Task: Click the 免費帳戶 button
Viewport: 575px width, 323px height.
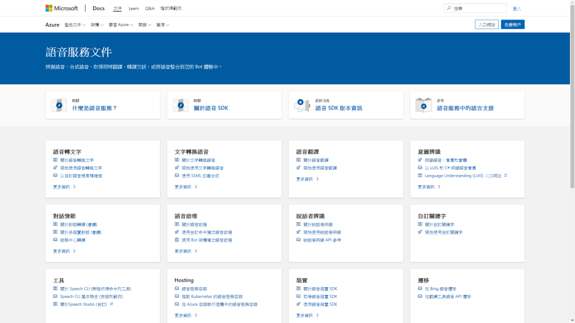Action: click(x=513, y=25)
